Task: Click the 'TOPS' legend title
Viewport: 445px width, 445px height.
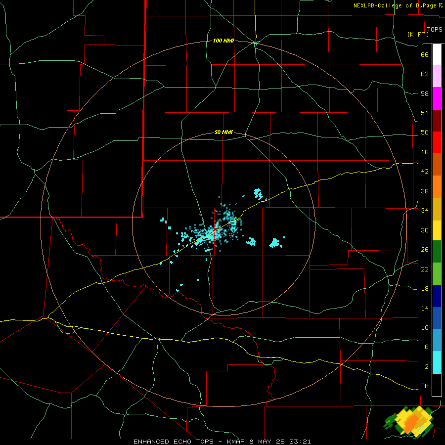Action: pyautogui.click(x=435, y=29)
